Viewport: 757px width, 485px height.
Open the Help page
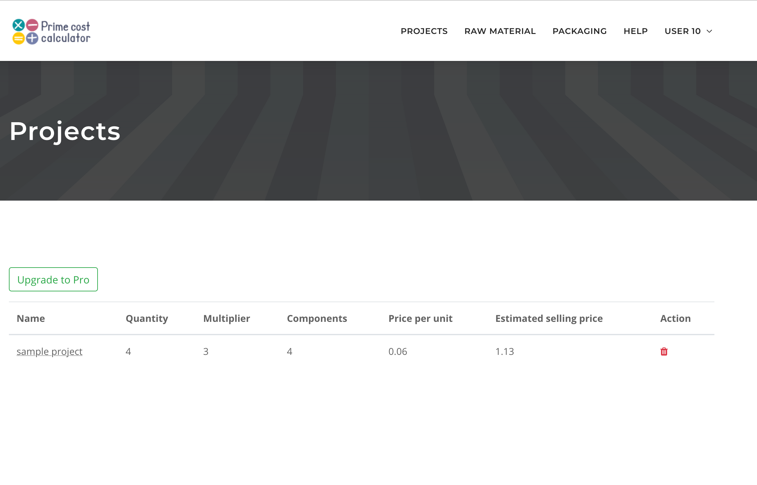pos(636,31)
